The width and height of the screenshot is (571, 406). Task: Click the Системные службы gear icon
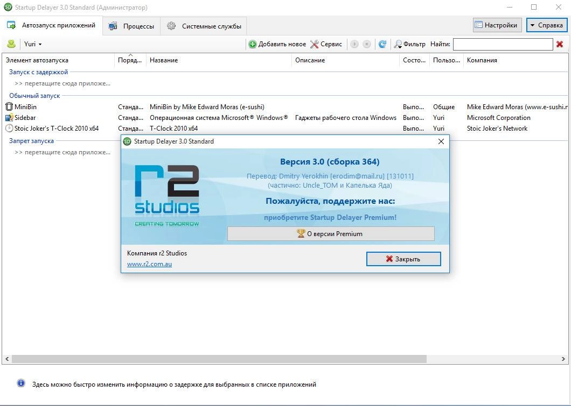pyautogui.click(x=171, y=26)
